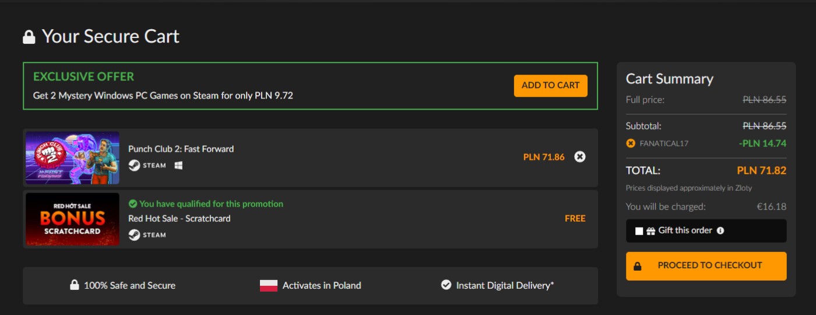Remove the FANATICAL17 coupon code
Image resolution: width=816 pixels, height=315 pixels.
click(x=630, y=143)
